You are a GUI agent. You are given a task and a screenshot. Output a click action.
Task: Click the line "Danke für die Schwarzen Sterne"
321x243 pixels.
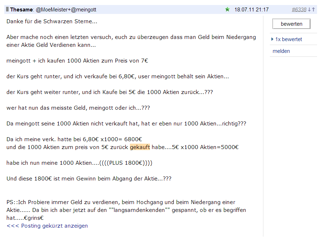51,21
